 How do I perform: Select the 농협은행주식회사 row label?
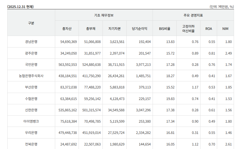point(31,76)
